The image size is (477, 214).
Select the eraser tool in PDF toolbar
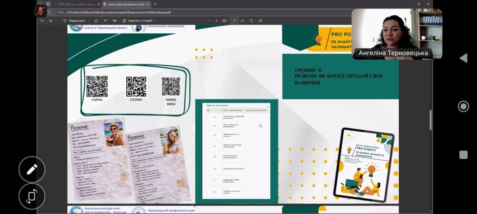click(x=96, y=21)
